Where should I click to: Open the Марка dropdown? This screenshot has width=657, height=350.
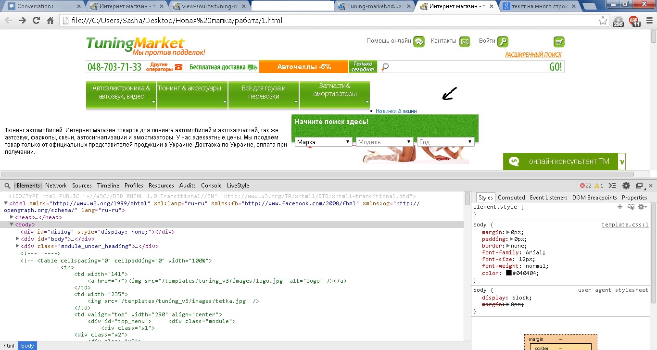323,142
